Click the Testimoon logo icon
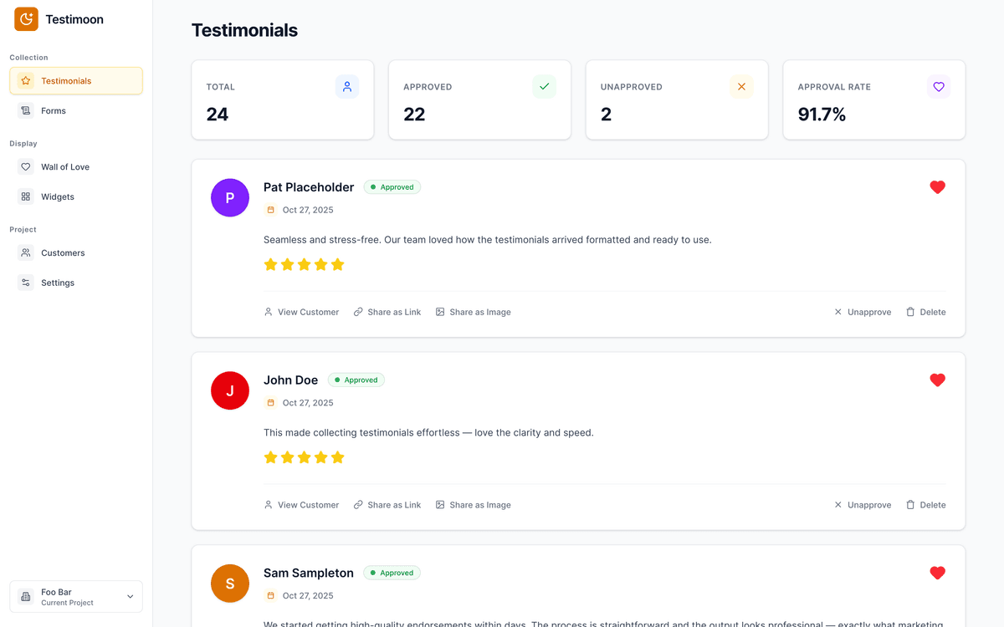The height and width of the screenshot is (627, 1004). (26, 19)
